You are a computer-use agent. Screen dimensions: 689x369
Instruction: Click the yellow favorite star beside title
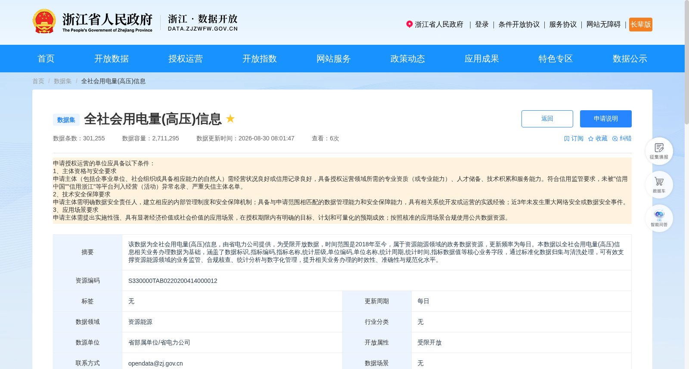[230, 118]
